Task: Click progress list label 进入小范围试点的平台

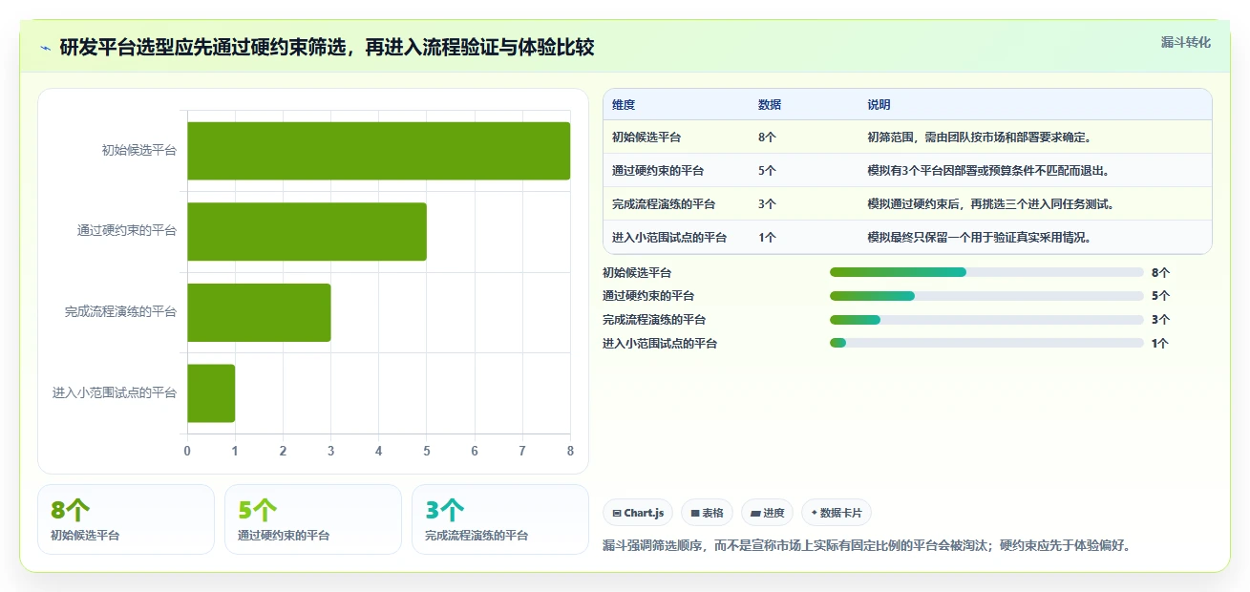Action: [x=660, y=343]
